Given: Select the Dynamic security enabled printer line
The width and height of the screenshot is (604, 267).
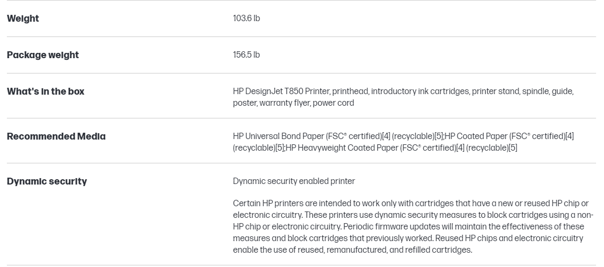Looking at the screenshot, I should [294, 181].
